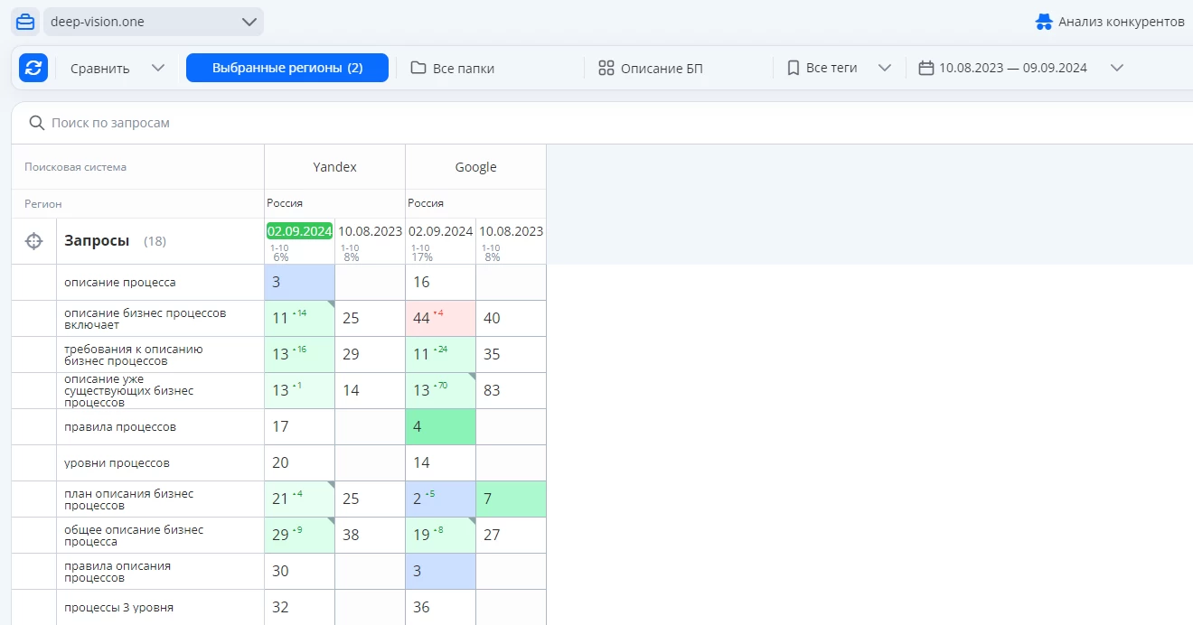The image size is (1193, 625).
Task: Click the bookmark icon for Все теги
Action: pyautogui.click(x=794, y=68)
